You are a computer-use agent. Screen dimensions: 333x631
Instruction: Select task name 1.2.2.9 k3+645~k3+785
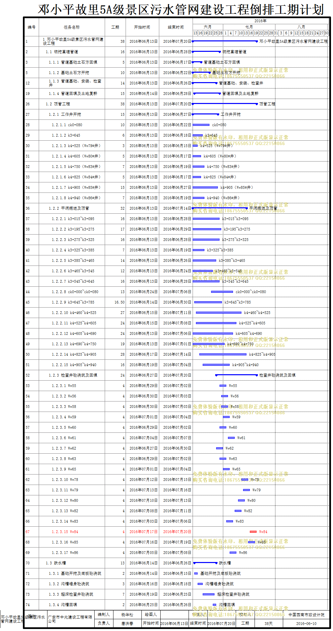point(73,302)
